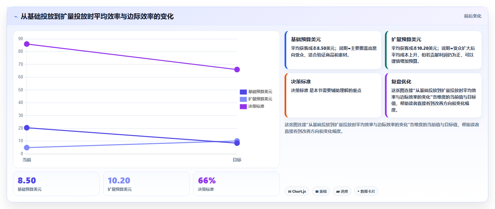This screenshot has height=209, width=495.
Task: Click the icon in the 表格 tag
Action: 317,191
